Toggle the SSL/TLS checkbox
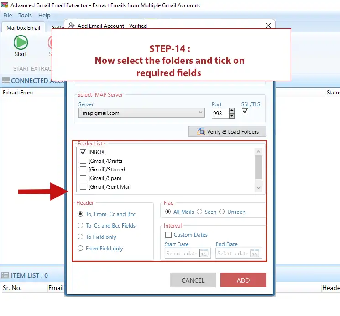Image resolution: width=340 pixels, height=316 pixels. (x=245, y=111)
